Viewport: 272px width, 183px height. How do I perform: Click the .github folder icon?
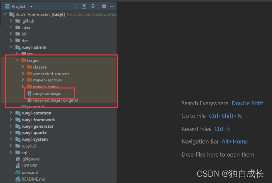tap(18, 21)
